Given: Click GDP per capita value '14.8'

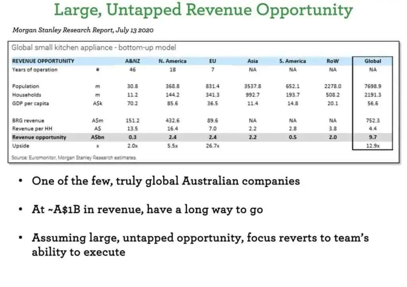Looking at the screenshot, I should (293, 103).
